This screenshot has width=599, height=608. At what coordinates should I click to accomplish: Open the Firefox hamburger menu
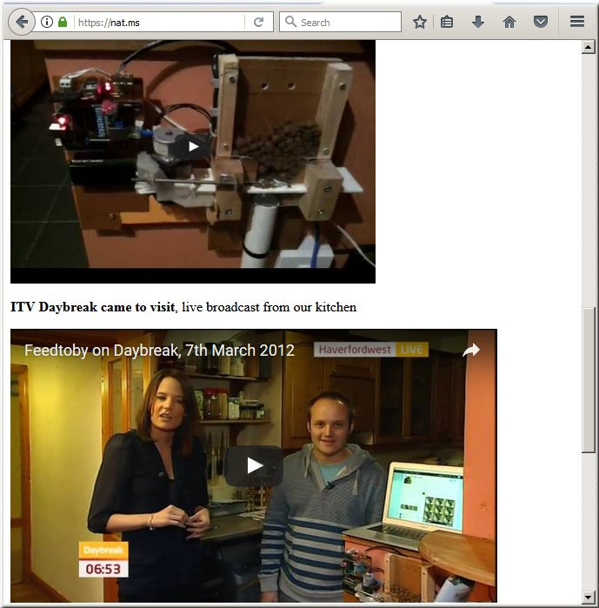[577, 22]
